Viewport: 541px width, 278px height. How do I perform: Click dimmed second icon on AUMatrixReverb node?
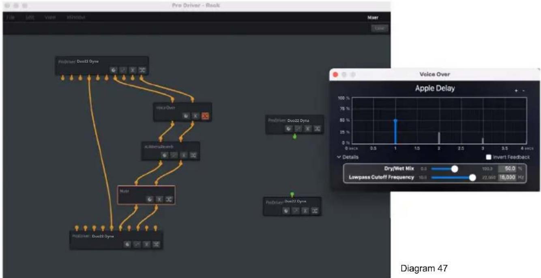pyautogui.click(x=174, y=155)
